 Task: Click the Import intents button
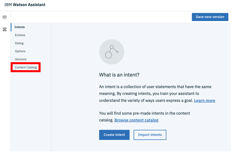point(150,135)
